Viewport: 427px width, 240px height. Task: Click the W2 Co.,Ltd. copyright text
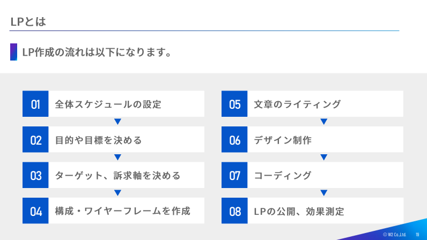pyautogui.click(x=395, y=235)
